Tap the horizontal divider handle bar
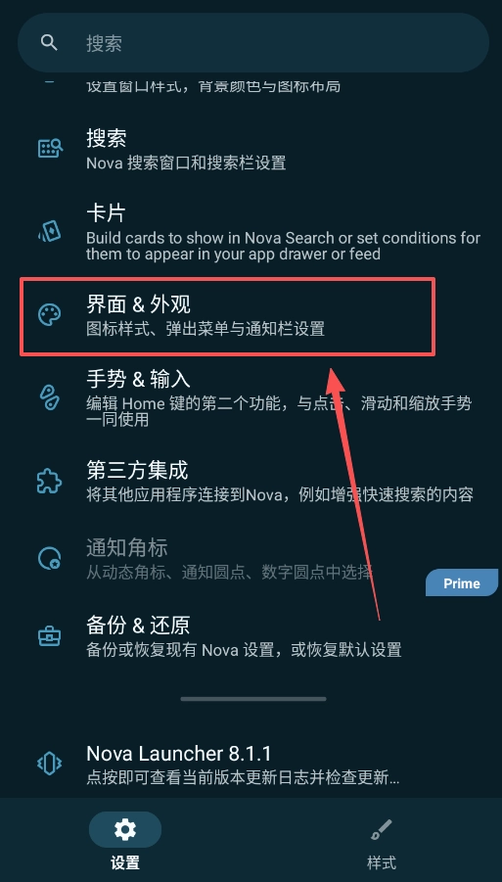The image size is (502, 882). click(253, 699)
